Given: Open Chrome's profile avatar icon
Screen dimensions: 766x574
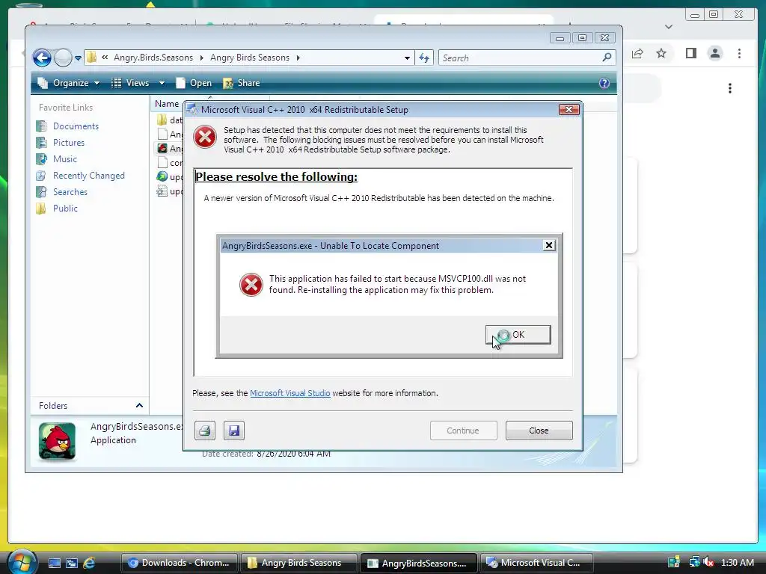Looking at the screenshot, I should pos(715,53).
